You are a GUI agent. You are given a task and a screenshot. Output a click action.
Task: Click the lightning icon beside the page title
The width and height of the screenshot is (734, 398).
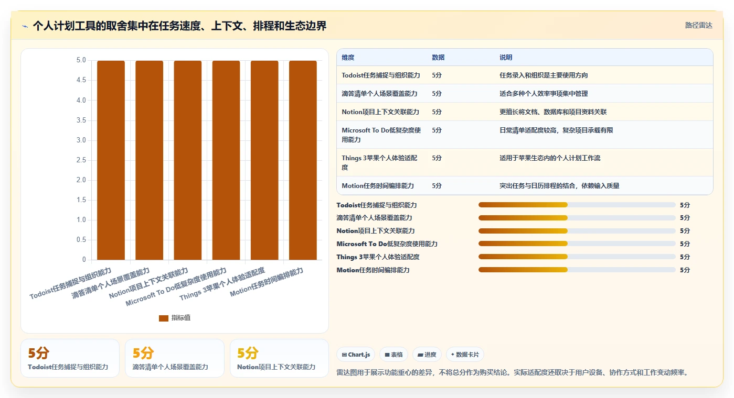point(25,26)
